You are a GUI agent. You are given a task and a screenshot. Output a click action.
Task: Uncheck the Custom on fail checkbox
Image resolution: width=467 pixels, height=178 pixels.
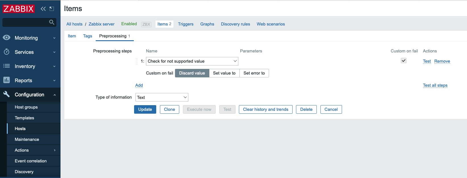pyautogui.click(x=404, y=61)
